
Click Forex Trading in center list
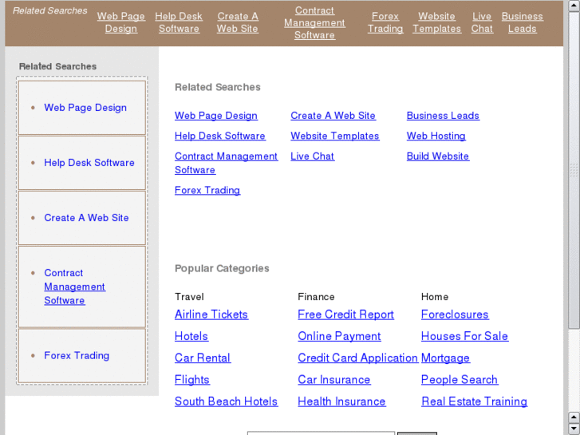pos(207,191)
